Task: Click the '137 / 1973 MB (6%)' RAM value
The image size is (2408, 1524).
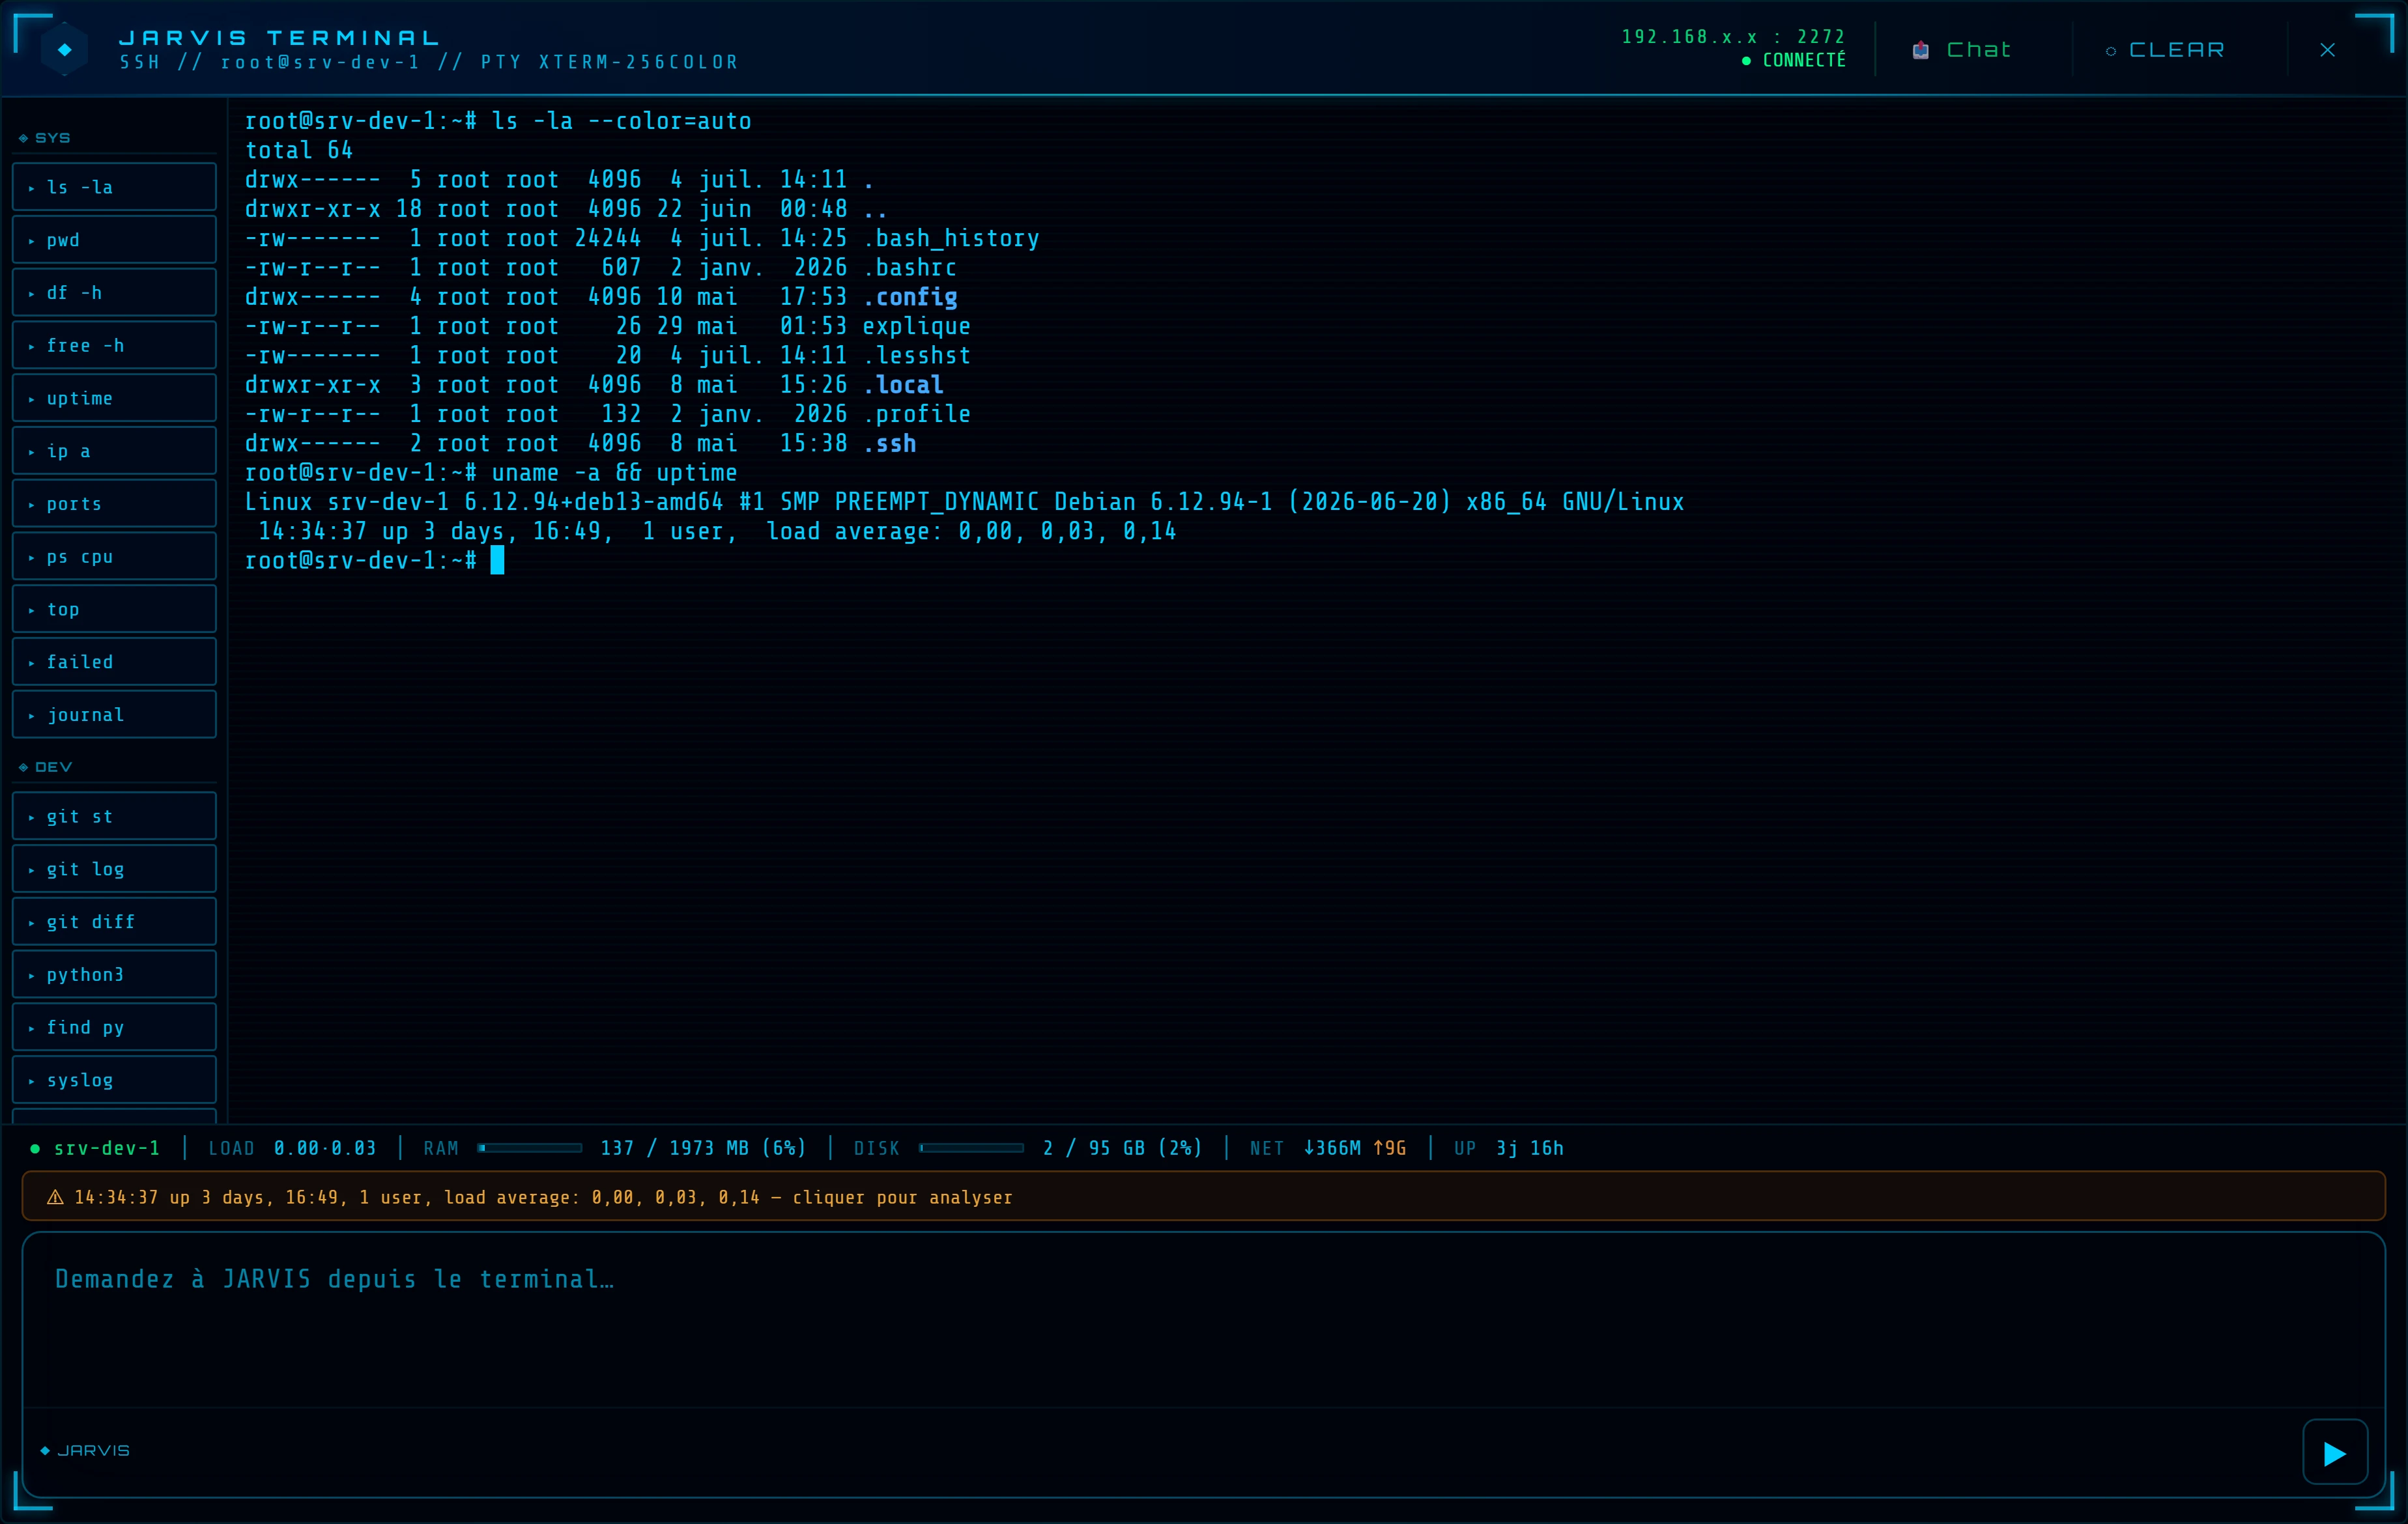Action: [703, 1148]
